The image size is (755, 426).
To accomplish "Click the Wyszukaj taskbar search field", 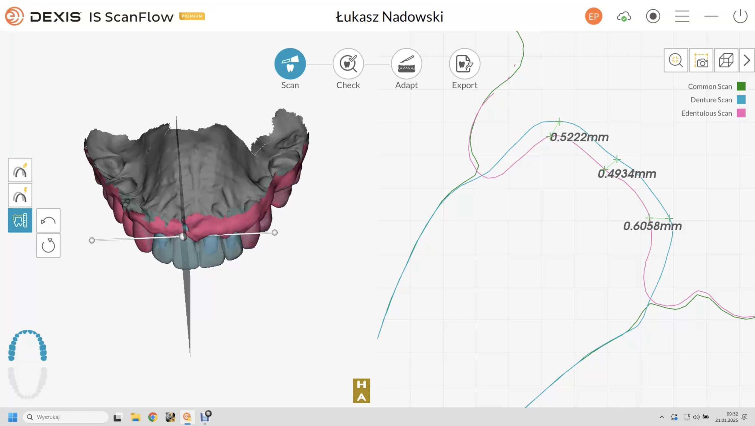I will point(65,417).
